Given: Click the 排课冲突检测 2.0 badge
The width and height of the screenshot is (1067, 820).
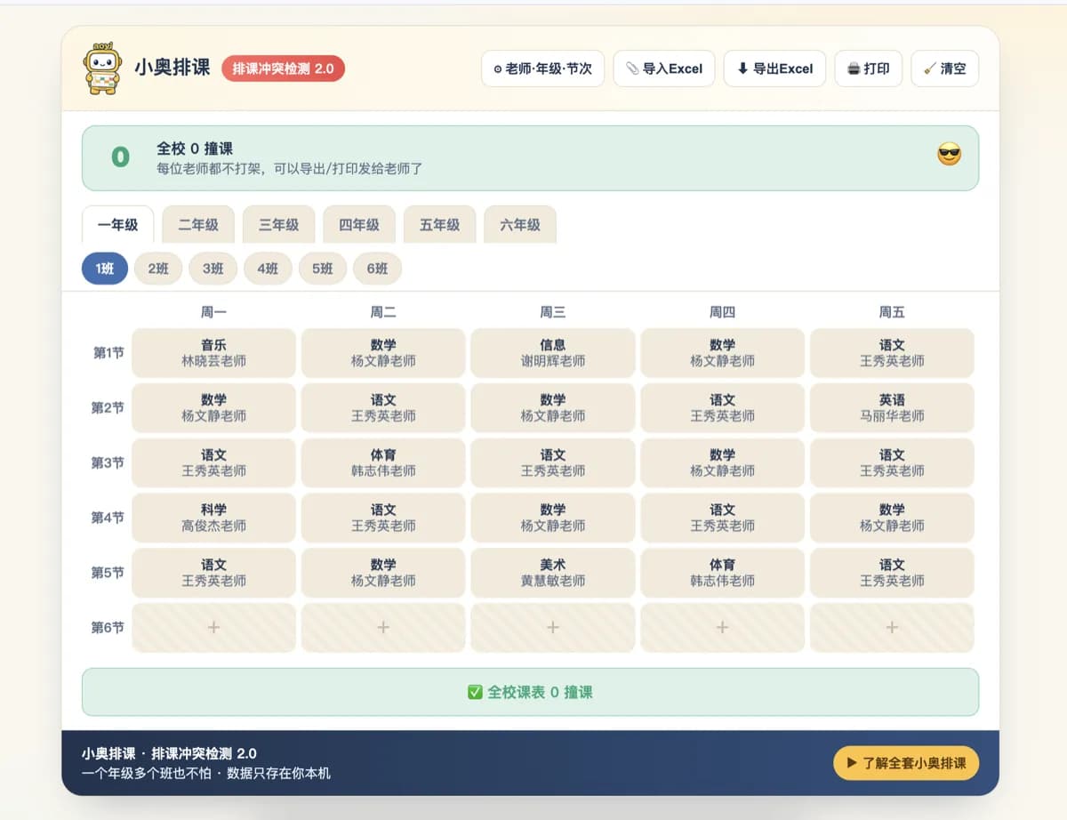Looking at the screenshot, I should click(x=283, y=68).
